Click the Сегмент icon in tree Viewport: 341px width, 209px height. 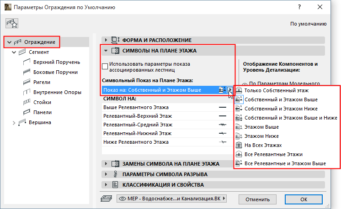point(22,52)
